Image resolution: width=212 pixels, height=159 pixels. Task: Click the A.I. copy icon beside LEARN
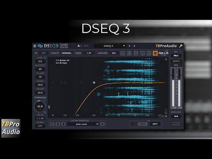tap(132, 124)
